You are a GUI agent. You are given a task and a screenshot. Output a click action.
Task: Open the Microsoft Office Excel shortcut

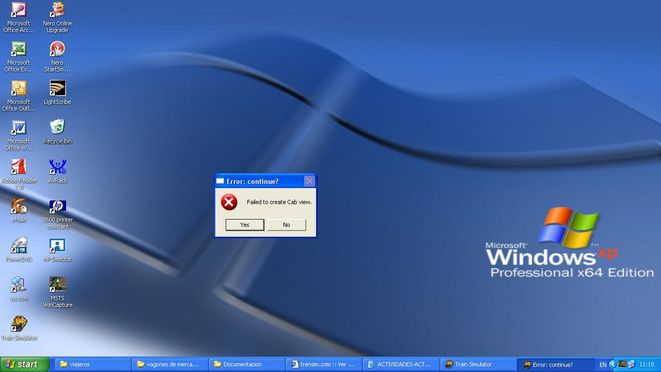19,49
